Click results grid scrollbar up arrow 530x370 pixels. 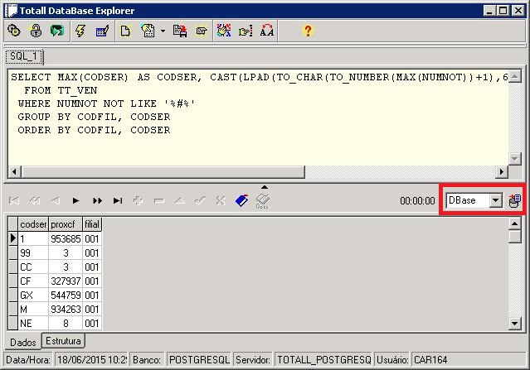[x=514, y=223]
